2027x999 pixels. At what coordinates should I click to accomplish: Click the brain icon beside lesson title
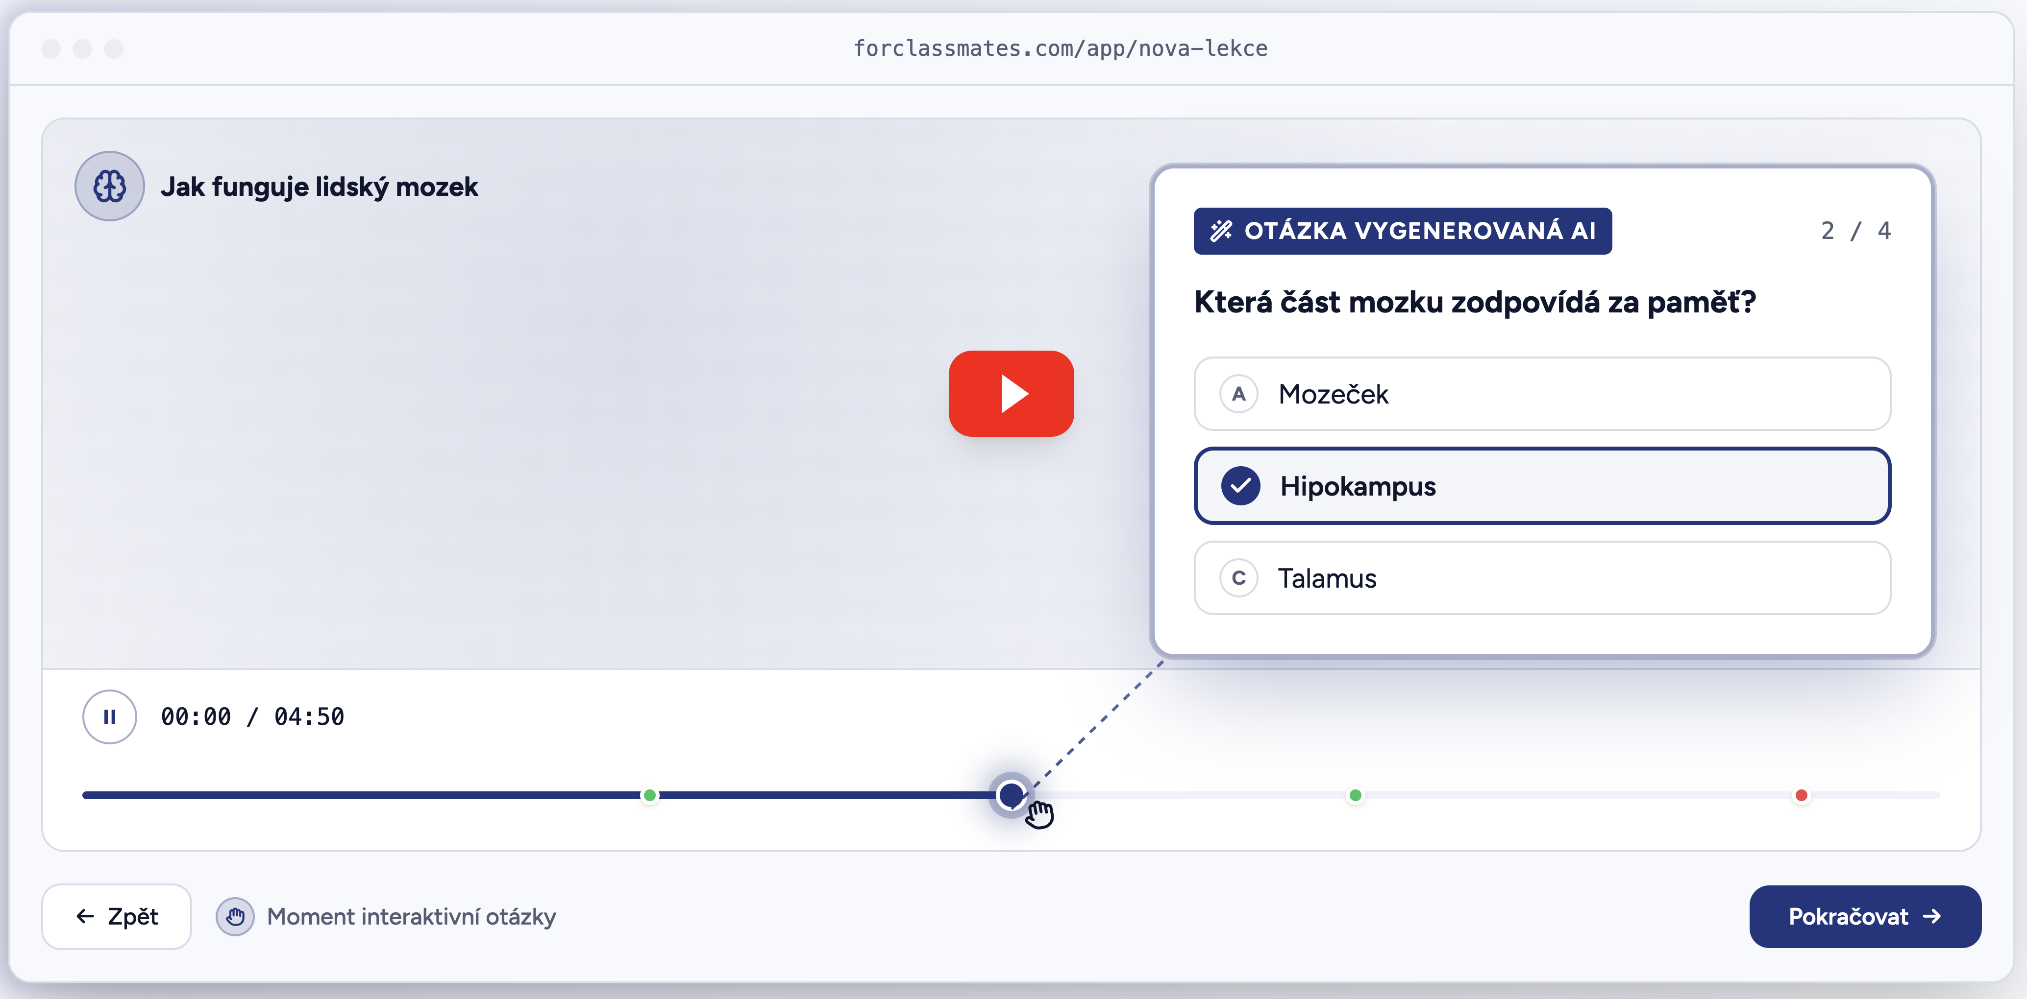pyautogui.click(x=109, y=186)
